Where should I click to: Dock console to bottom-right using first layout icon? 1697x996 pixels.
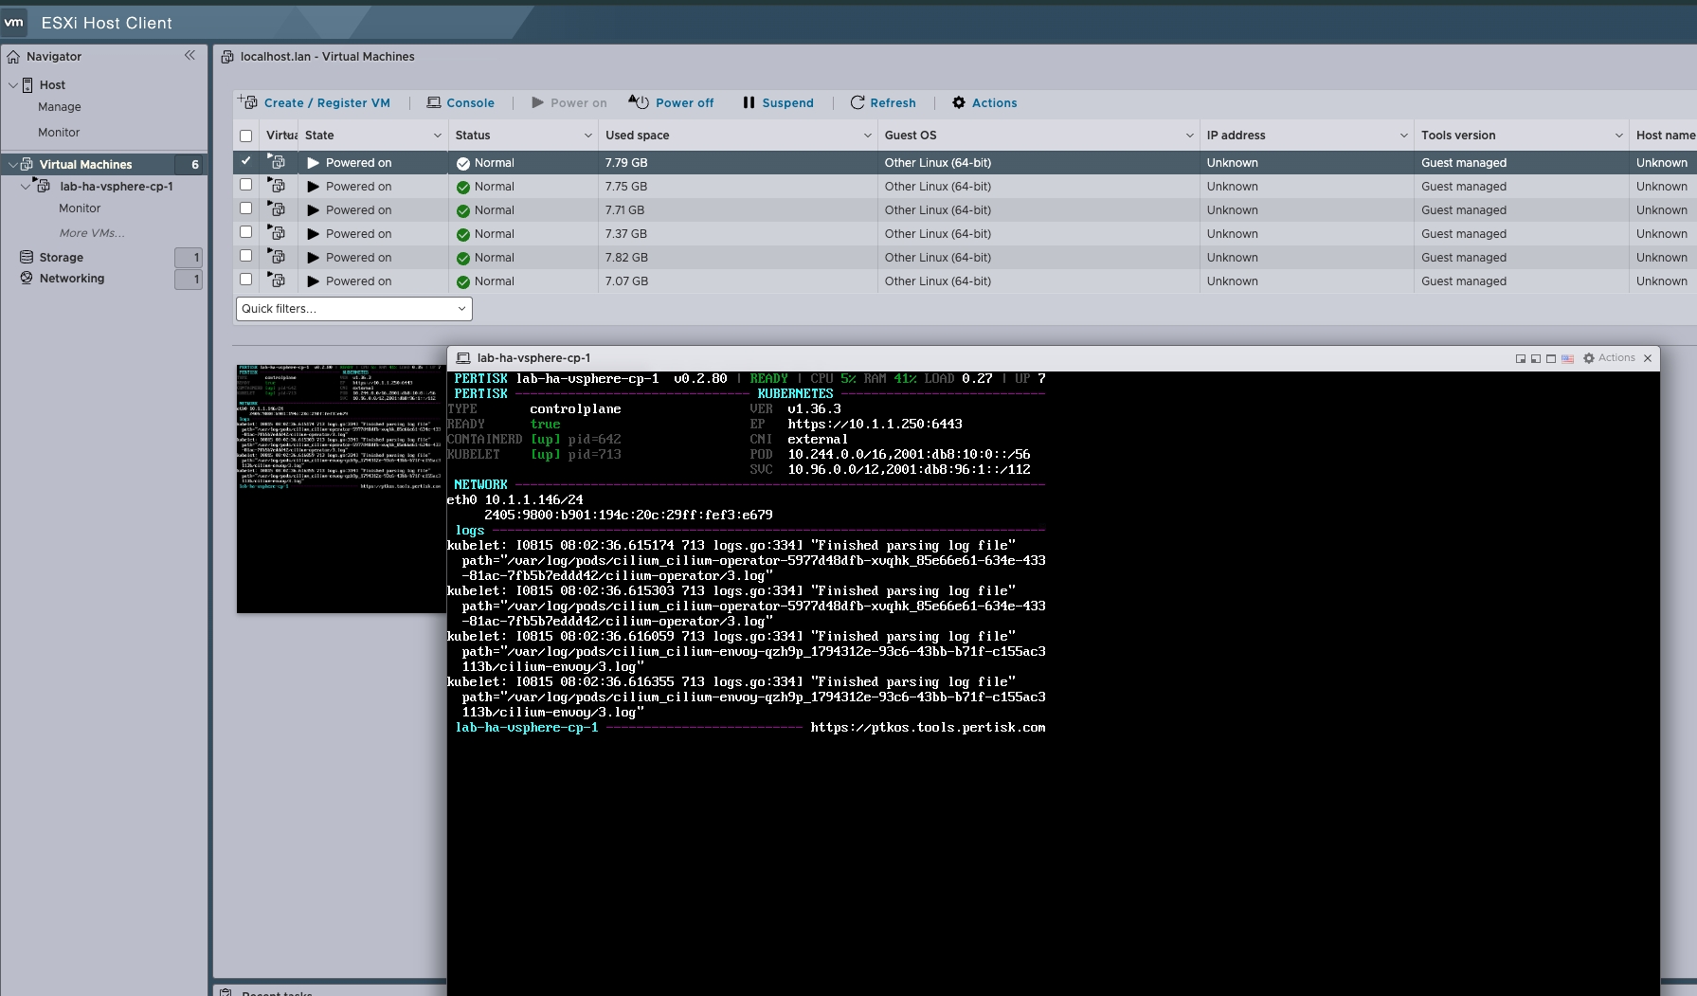point(1521,358)
